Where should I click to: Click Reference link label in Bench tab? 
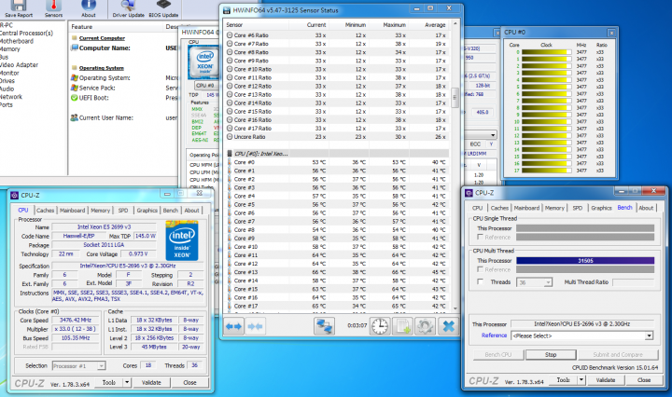click(x=494, y=335)
